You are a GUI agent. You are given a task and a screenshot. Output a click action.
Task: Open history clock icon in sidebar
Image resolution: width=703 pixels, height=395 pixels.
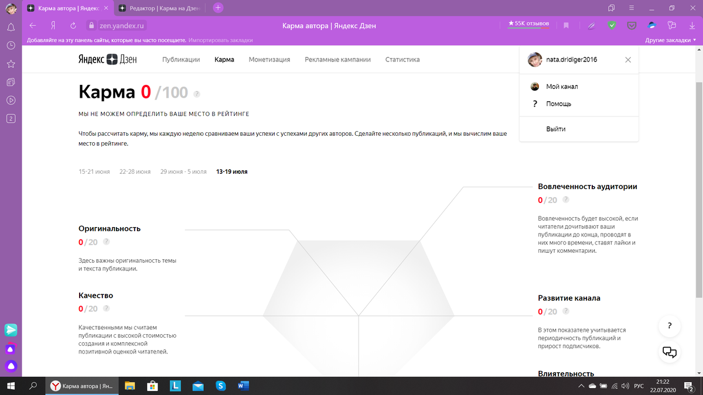click(x=11, y=45)
